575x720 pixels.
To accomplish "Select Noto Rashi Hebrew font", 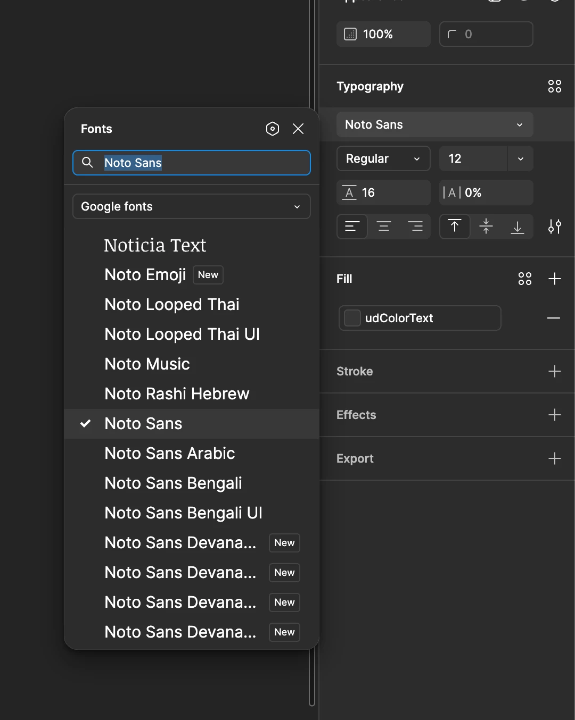I will point(192,394).
